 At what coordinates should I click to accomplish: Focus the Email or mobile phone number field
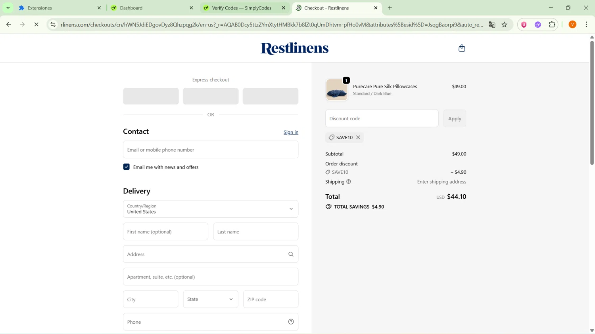pos(211,150)
